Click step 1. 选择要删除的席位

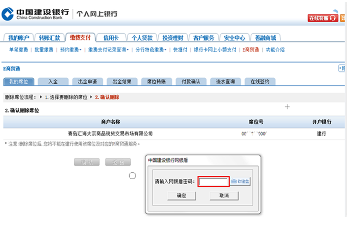click(66, 97)
